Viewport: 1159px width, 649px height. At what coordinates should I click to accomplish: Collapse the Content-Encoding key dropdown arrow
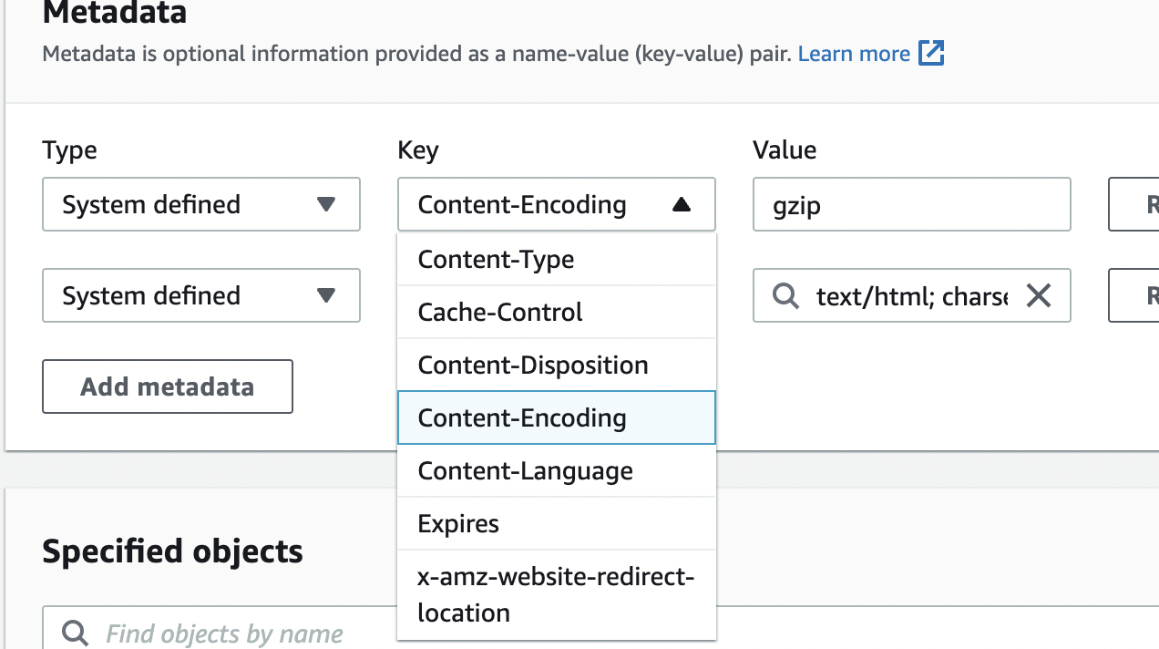click(681, 205)
